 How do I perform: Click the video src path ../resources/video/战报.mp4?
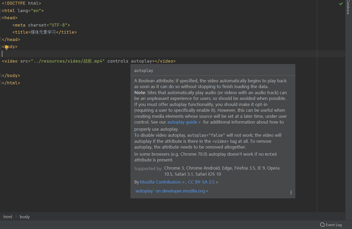[x=68, y=61]
